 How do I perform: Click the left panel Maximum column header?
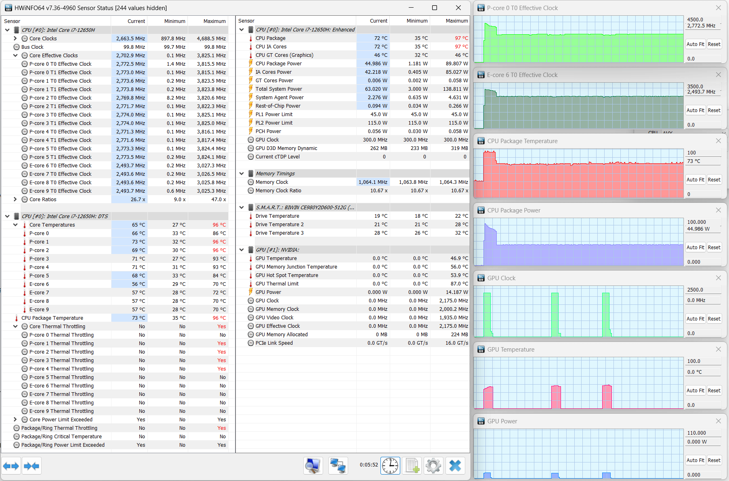pyautogui.click(x=208, y=21)
